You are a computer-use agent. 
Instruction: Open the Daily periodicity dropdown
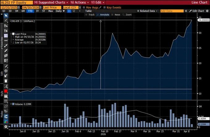coord(60,11)
